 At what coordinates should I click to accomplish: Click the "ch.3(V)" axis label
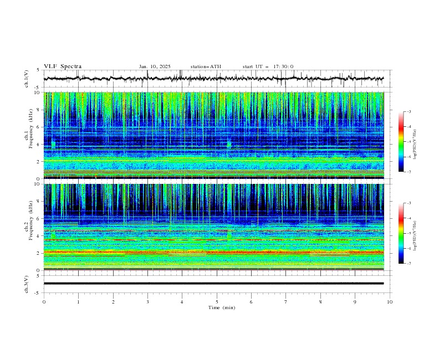click(x=27, y=284)
